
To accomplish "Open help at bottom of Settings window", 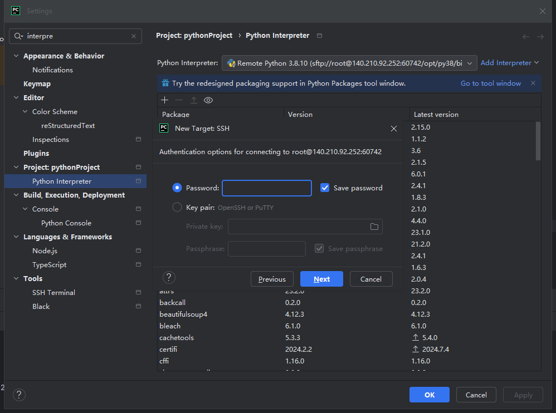I will pyautogui.click(x=19, y=395).
